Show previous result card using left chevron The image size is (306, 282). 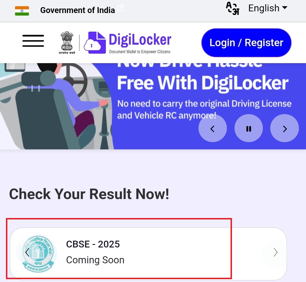click(x=27, y=253)
